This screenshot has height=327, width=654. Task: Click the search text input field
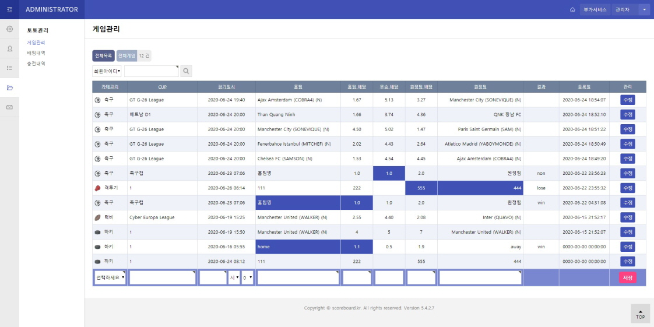tap(151, 71)
